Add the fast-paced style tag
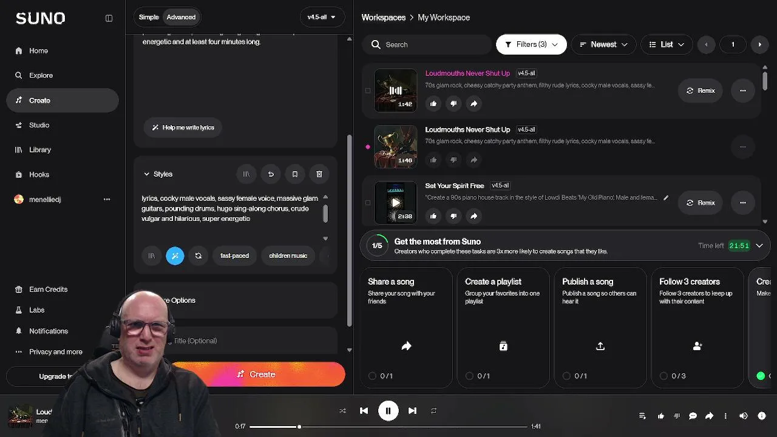 tap(235, 256)
